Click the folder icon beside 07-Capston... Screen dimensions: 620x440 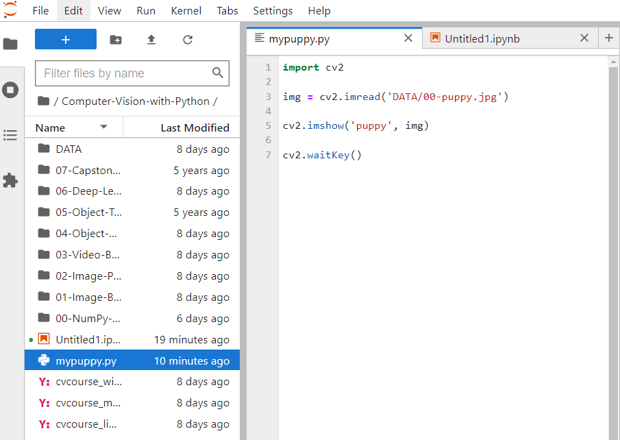43,170
